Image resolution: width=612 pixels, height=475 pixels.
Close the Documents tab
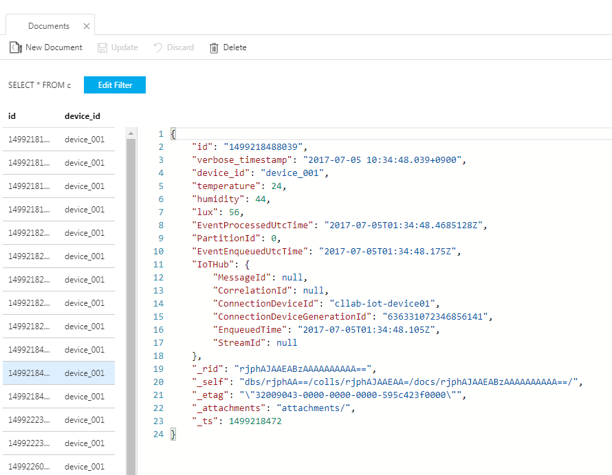click(x=86, y=26)
